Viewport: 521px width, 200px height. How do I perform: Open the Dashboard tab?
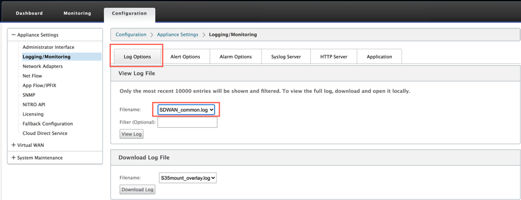pos(29,13)
